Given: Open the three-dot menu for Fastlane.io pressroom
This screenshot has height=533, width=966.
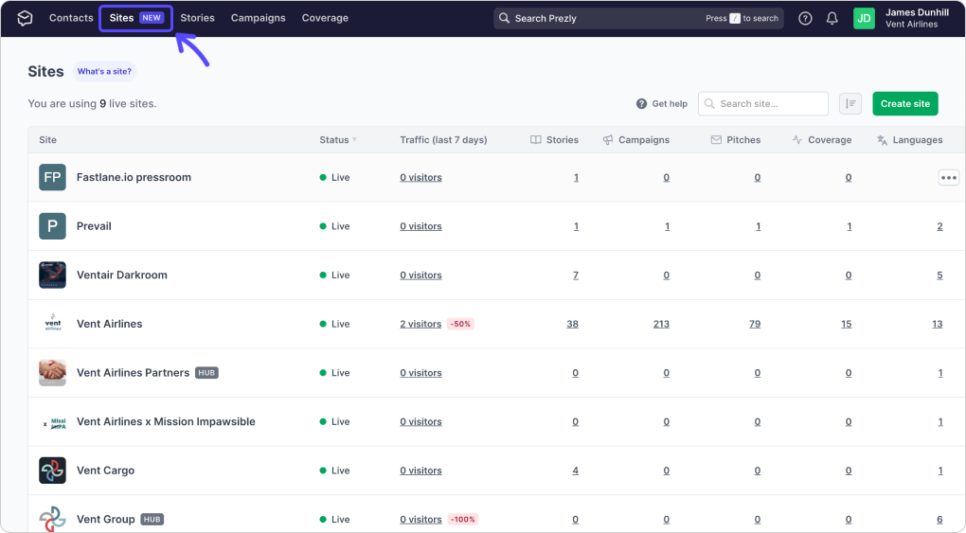Looking at the screenshot, I should pyautogui.click(x=948, y=177).
